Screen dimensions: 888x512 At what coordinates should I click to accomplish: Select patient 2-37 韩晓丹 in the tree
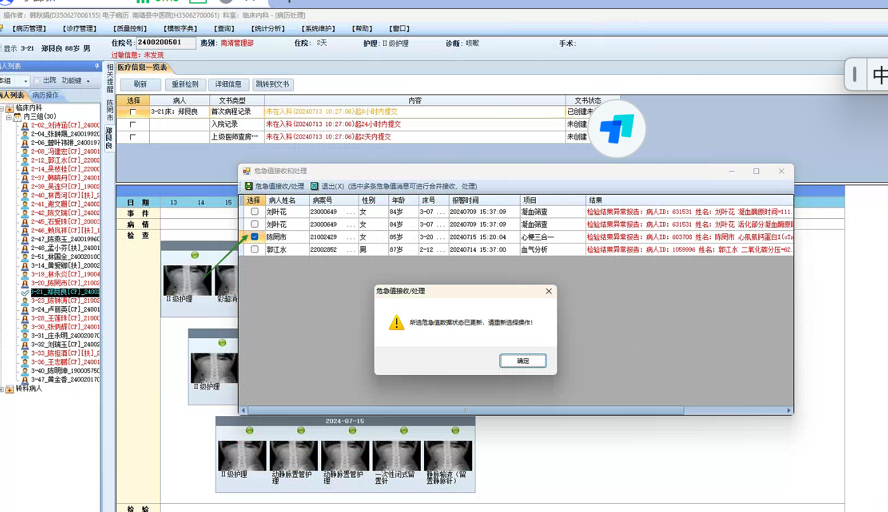click(65, 178)
